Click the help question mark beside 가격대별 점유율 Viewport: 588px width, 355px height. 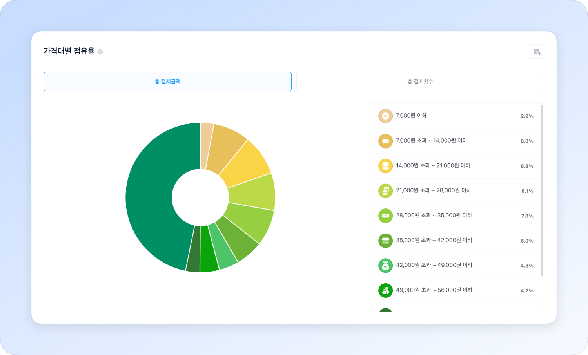point(100,52)
